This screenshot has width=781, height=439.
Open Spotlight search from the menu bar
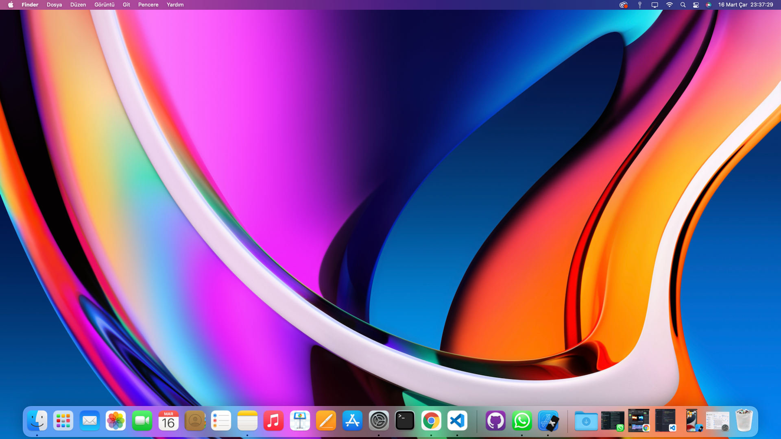(683, 5)
